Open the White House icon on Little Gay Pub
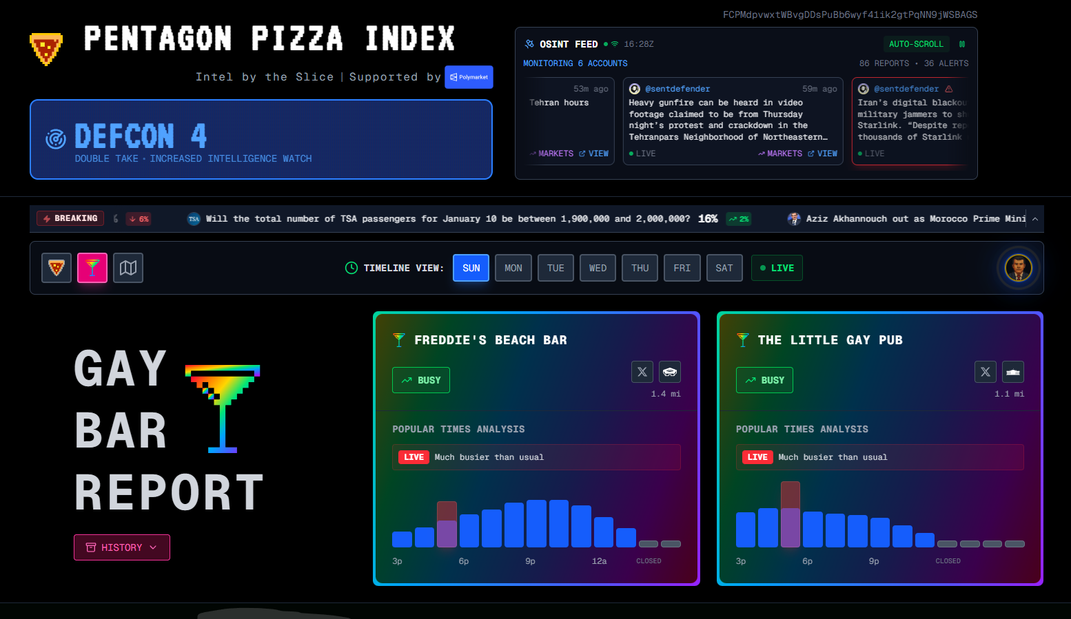This screenshot has width=1071, height=619. pos(1013,372)
